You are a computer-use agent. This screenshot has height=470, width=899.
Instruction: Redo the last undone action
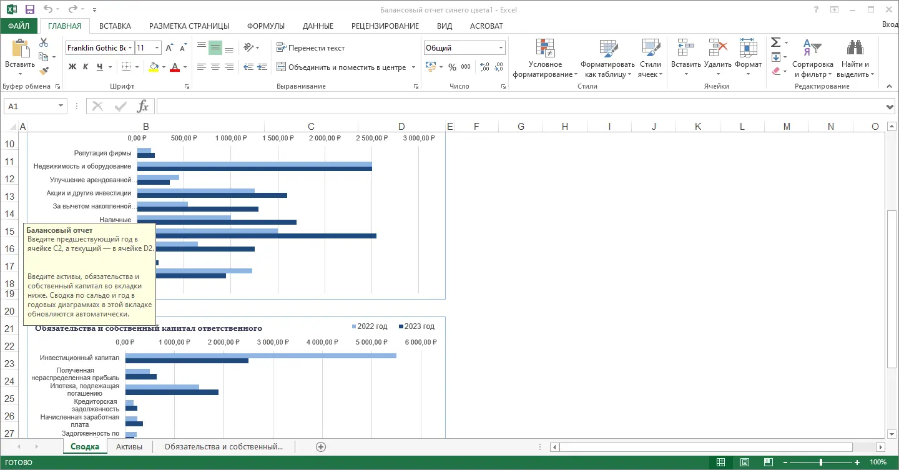click(73, 9)
